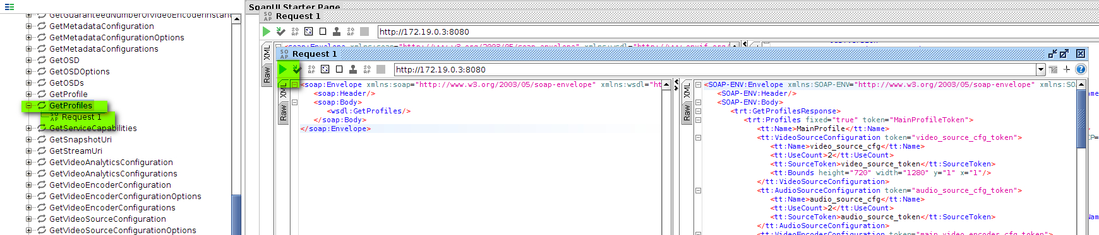
Task: Add assertion via green checkmark icon in front Request 1 toolbar
Action: coord(297,69)
